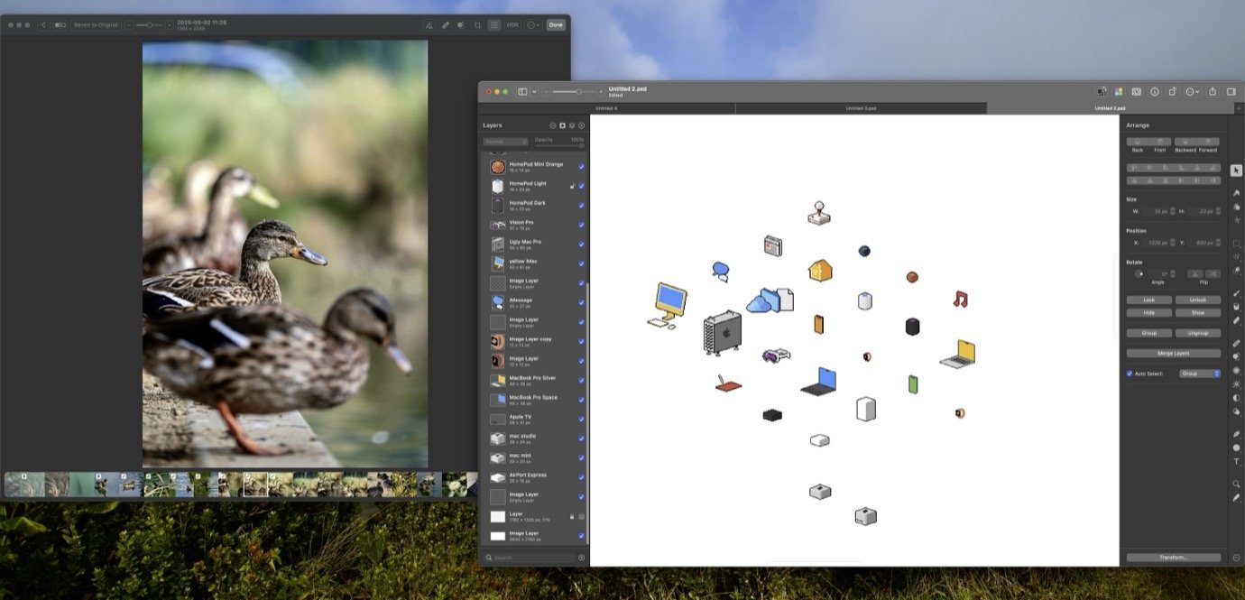Open the Share icon in Pixelmator toolbar
The image size is (1245, 600).
[x=1213, y=91]
